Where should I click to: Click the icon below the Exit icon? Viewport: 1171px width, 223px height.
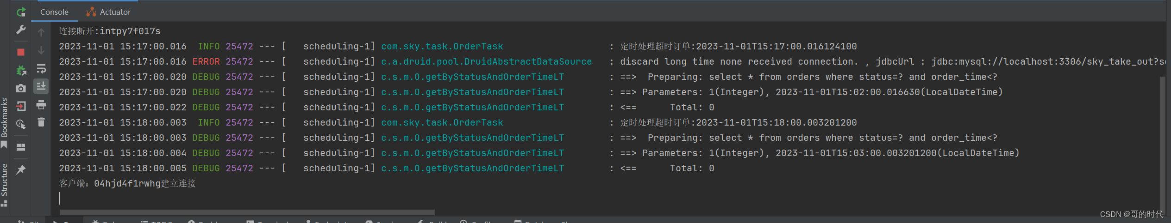coord(21,124)
